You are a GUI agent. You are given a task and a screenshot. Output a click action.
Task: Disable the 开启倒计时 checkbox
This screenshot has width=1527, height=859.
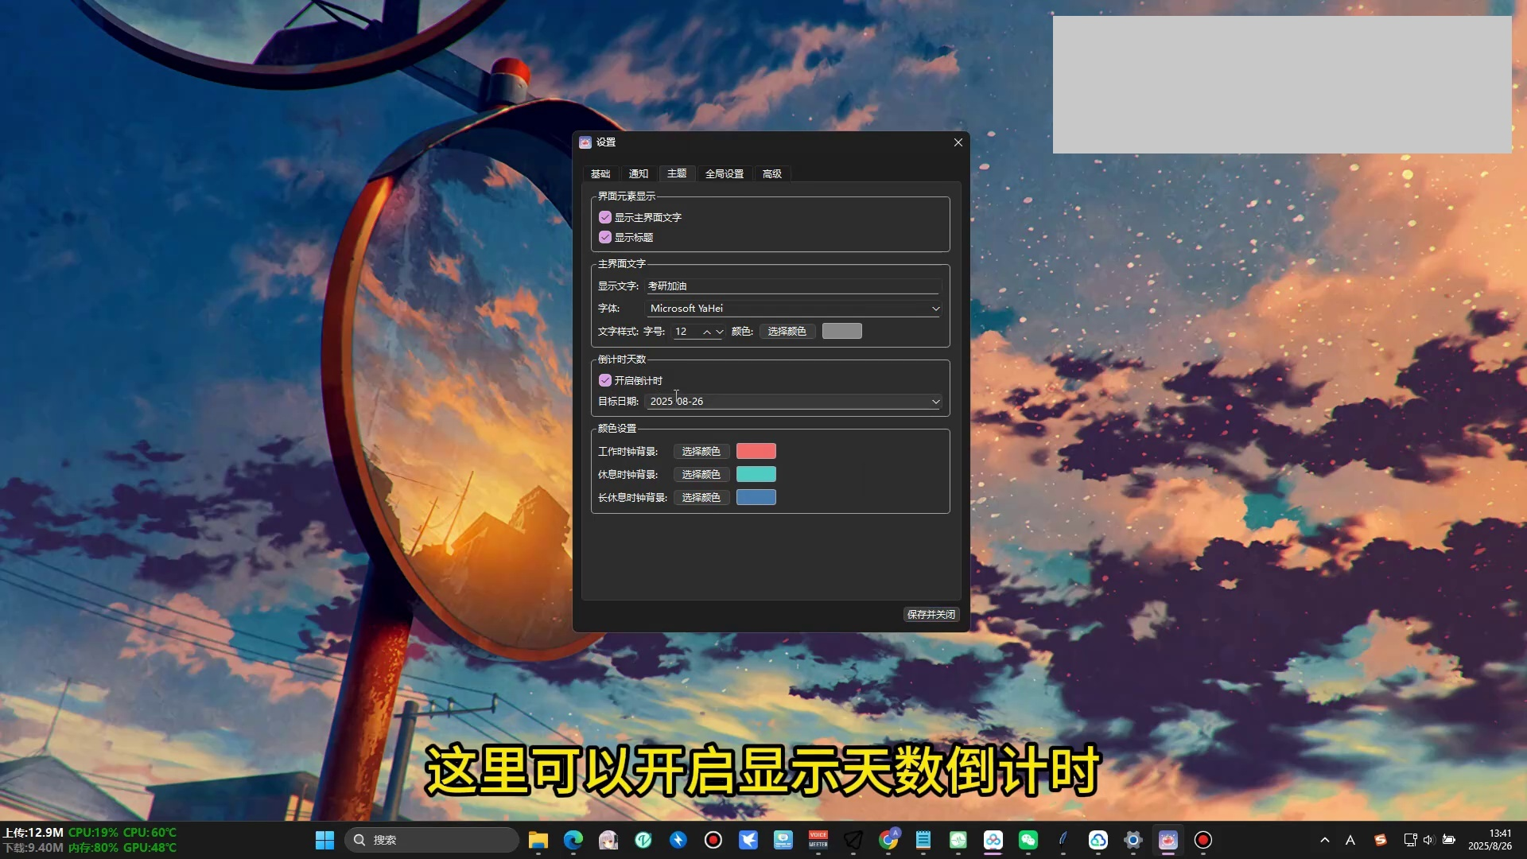(x=605, y=380)
